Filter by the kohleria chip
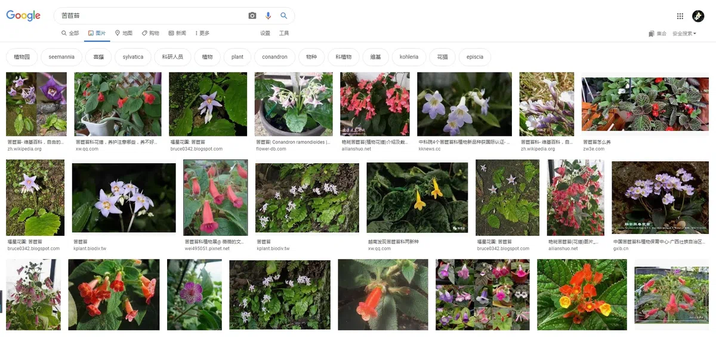Image resolution: width=716 pixels, height=337 pixels. click(x=409, y=57)
